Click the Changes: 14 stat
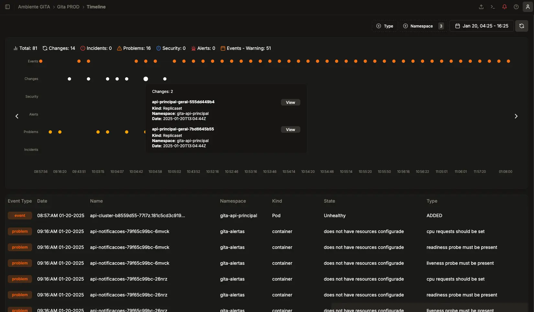This screenshot has width=534, height=312. [x=59, y=48]
